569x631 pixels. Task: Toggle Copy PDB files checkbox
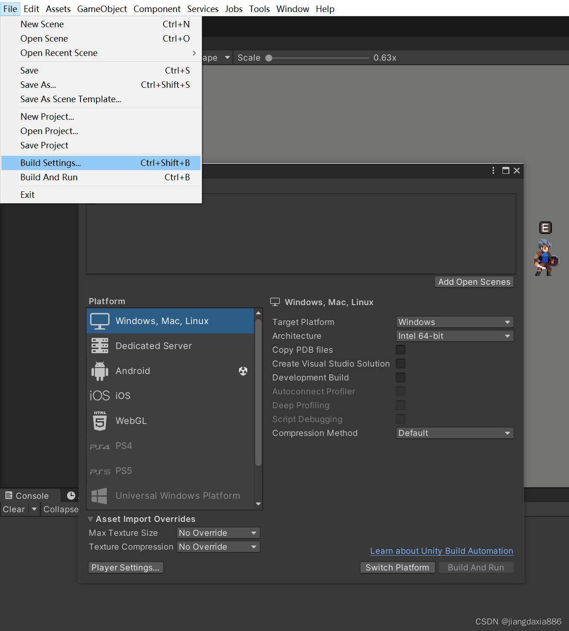[x=401, y=349]
